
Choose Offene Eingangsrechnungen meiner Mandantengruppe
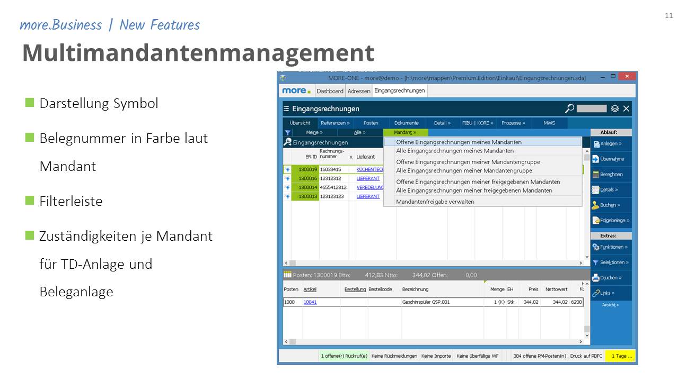coord(482,162)
